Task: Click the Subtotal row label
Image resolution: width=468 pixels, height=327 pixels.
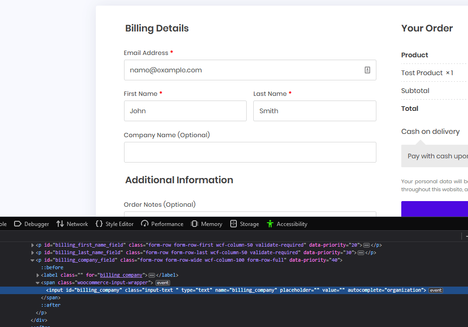Action: pyautogui.click(x=415, y=91)
